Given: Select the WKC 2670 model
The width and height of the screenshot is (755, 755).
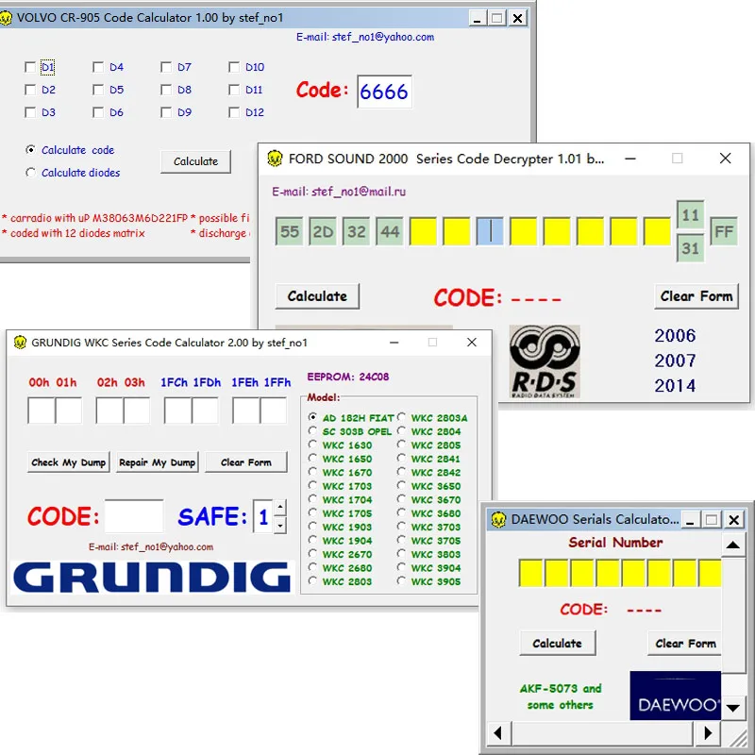Looking at the screenshot, I should pos(313,553).
